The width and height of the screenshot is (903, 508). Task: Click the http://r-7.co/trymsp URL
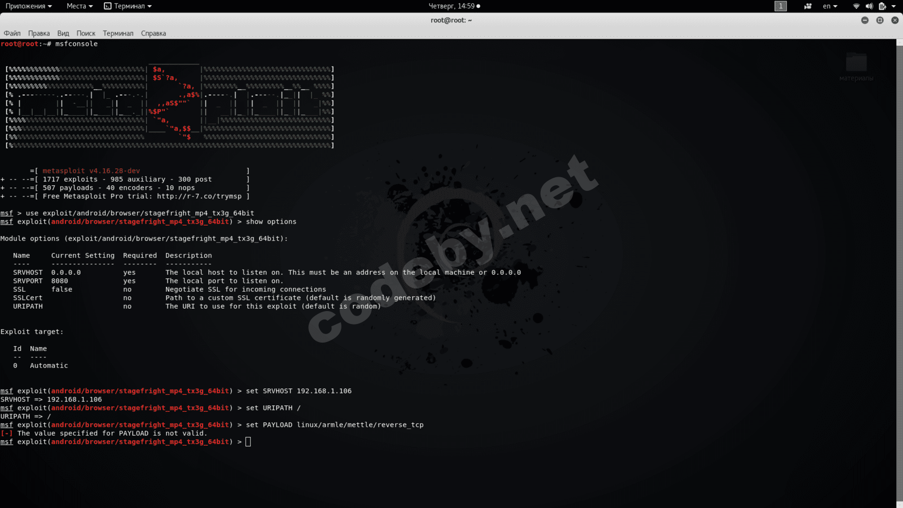(x=199, y=196)
